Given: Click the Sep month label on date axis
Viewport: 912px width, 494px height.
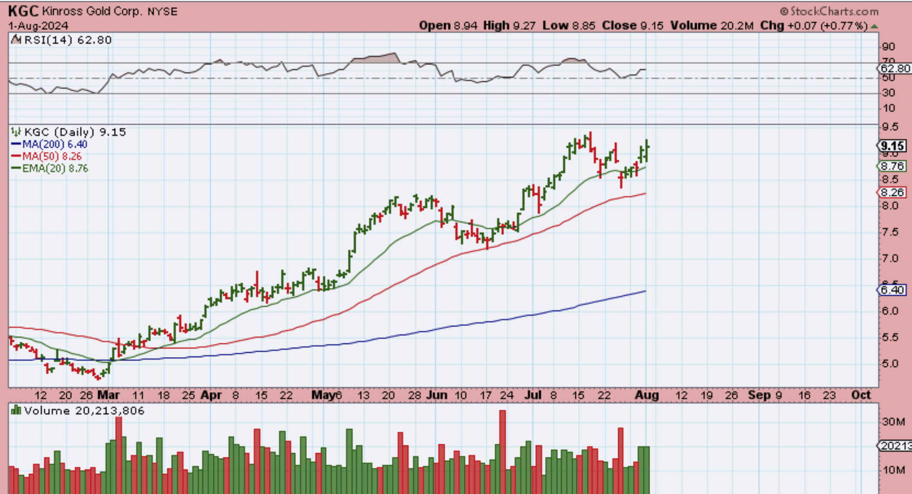Looking at the screenshot, I should coord(759,395).
